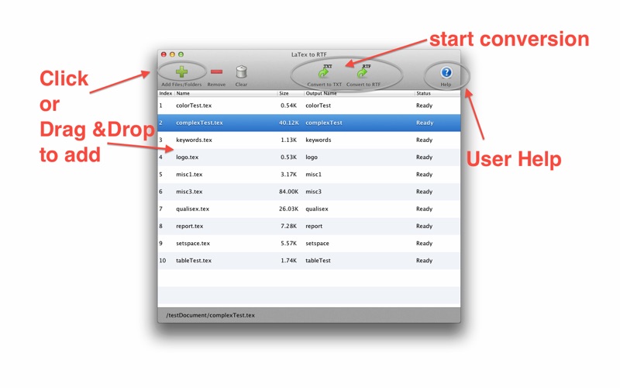Sort list by the Size column header
The width and height of the screenshot is (620, 388).
[x=291, y=93]
